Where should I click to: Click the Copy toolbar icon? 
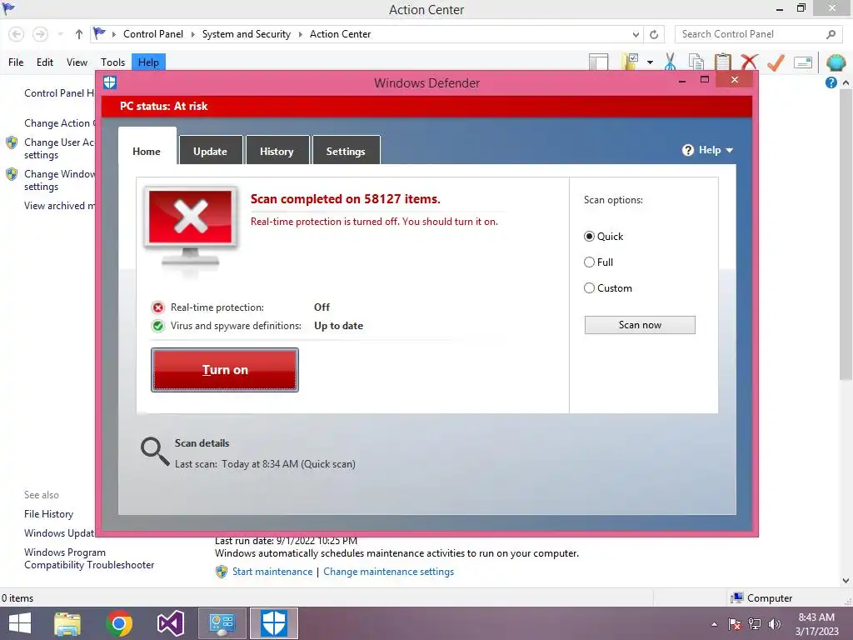click(x=696, y=62)
